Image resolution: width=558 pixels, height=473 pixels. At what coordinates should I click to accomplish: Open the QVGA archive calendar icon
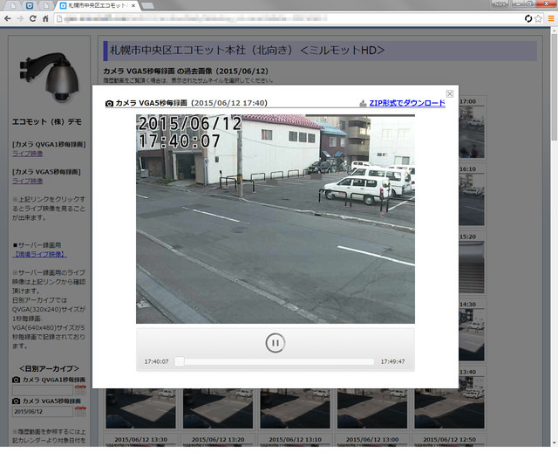(80, 389)
